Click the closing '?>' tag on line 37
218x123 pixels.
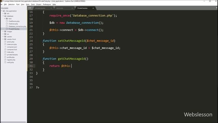(x=38, y=87)
